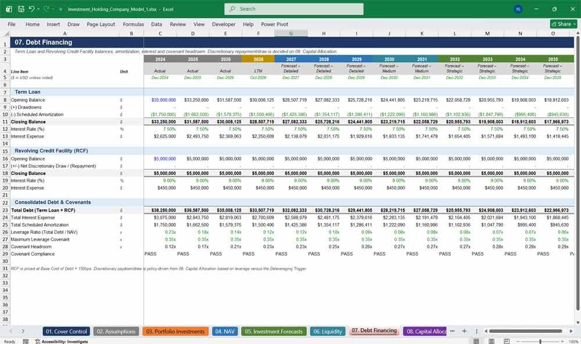The height and width of the screenshot is (344, 581).
Task: Open the Power Pivot ribbon tab
Action: (275, 24)
